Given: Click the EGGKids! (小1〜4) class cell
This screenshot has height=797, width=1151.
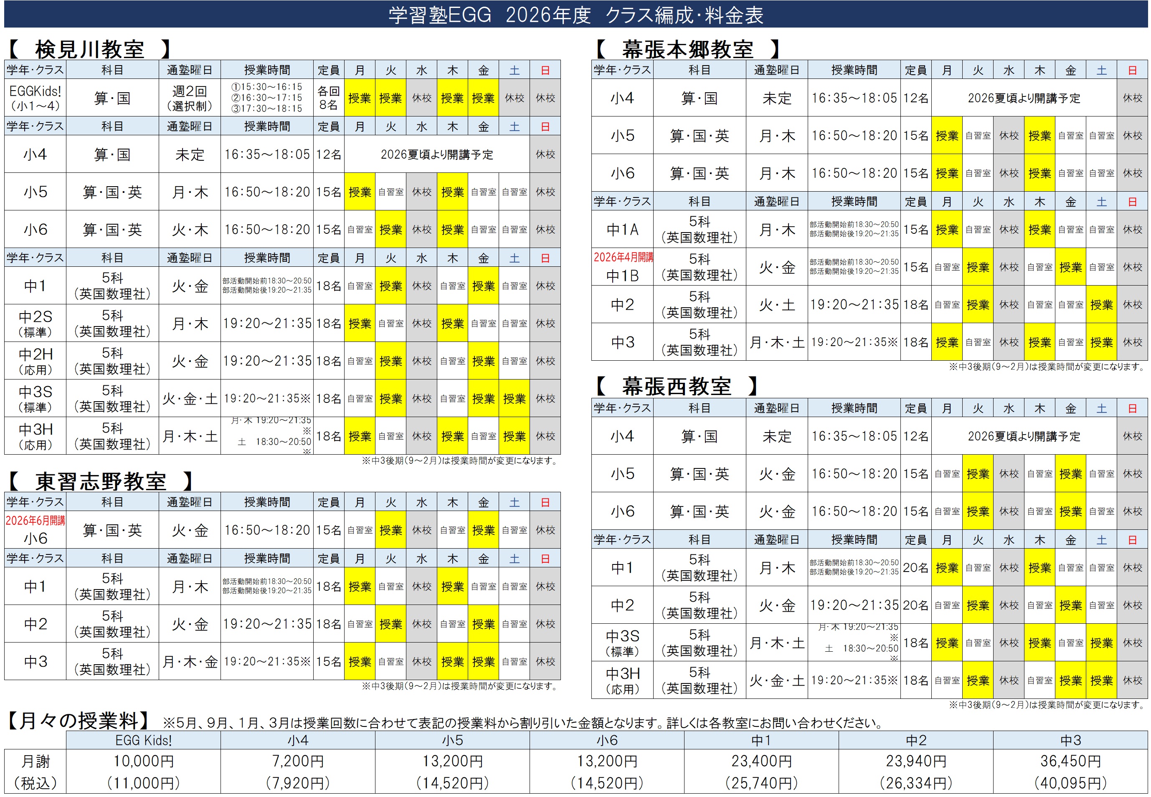Looking at the screenshot, I should click(35, 98).
